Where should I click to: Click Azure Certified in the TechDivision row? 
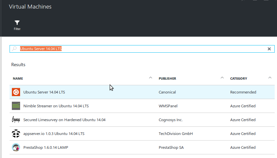point(243,134)
